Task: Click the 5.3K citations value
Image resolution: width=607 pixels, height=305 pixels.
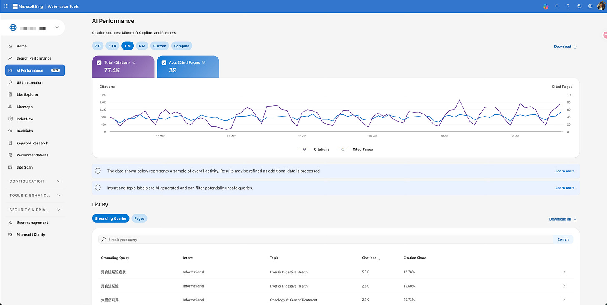Action: click(366, 272)
